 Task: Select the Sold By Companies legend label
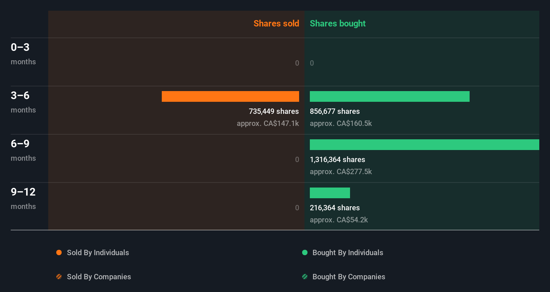tap(99, 277)
